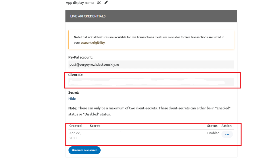Click the Client ID label

76,75
